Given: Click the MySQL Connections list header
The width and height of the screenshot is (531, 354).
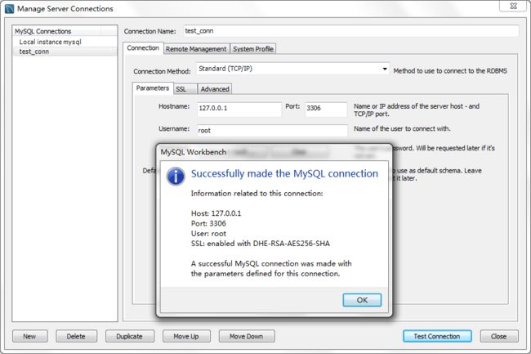Looking at the screenshot, I should [x=65, y=31].
